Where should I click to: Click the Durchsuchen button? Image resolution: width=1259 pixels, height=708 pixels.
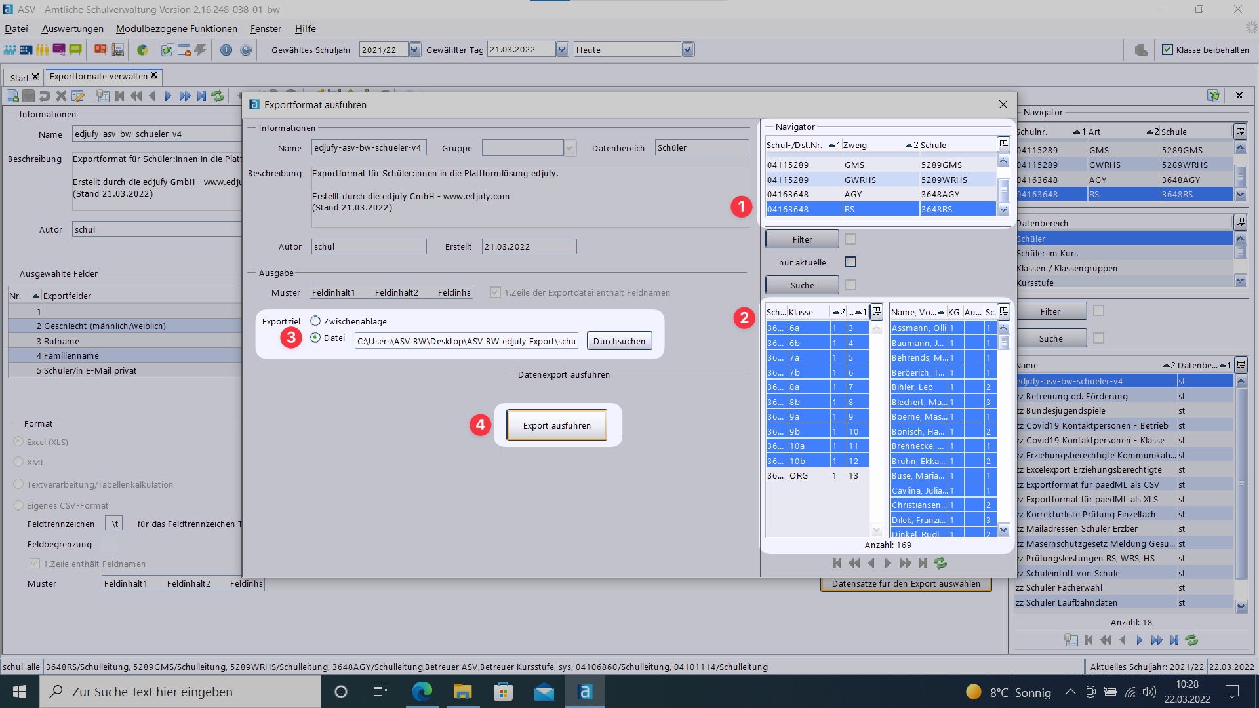point(619,341)
